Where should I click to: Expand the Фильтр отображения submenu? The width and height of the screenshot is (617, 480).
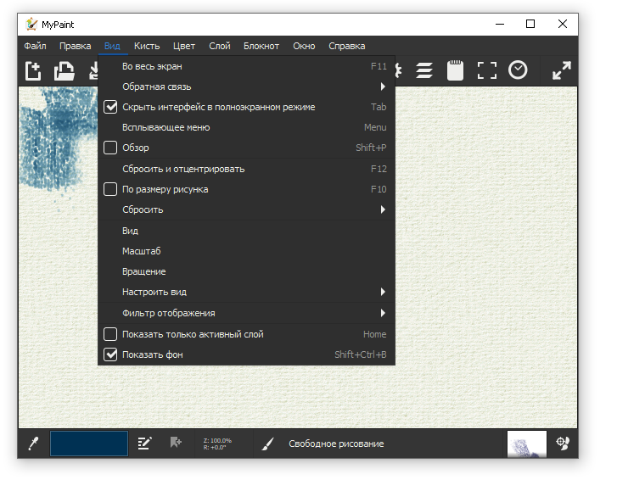[x=246, y=313]
